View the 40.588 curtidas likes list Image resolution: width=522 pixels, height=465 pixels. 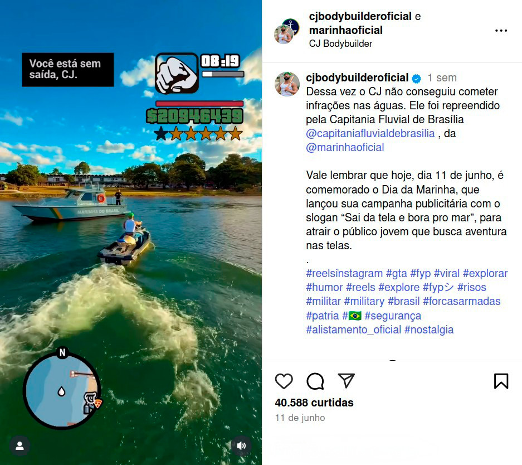tap(314, 403)
